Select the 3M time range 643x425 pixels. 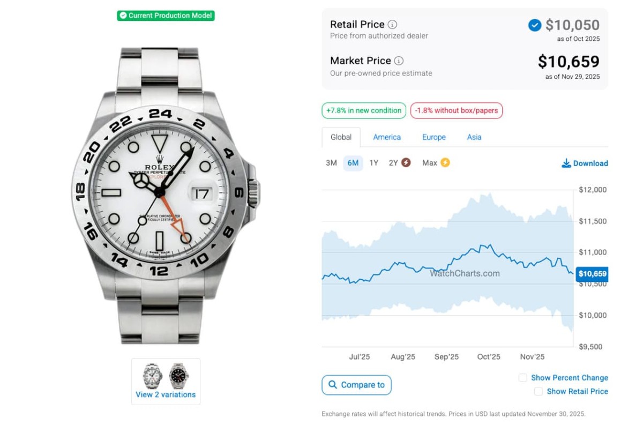pos(331,163)
